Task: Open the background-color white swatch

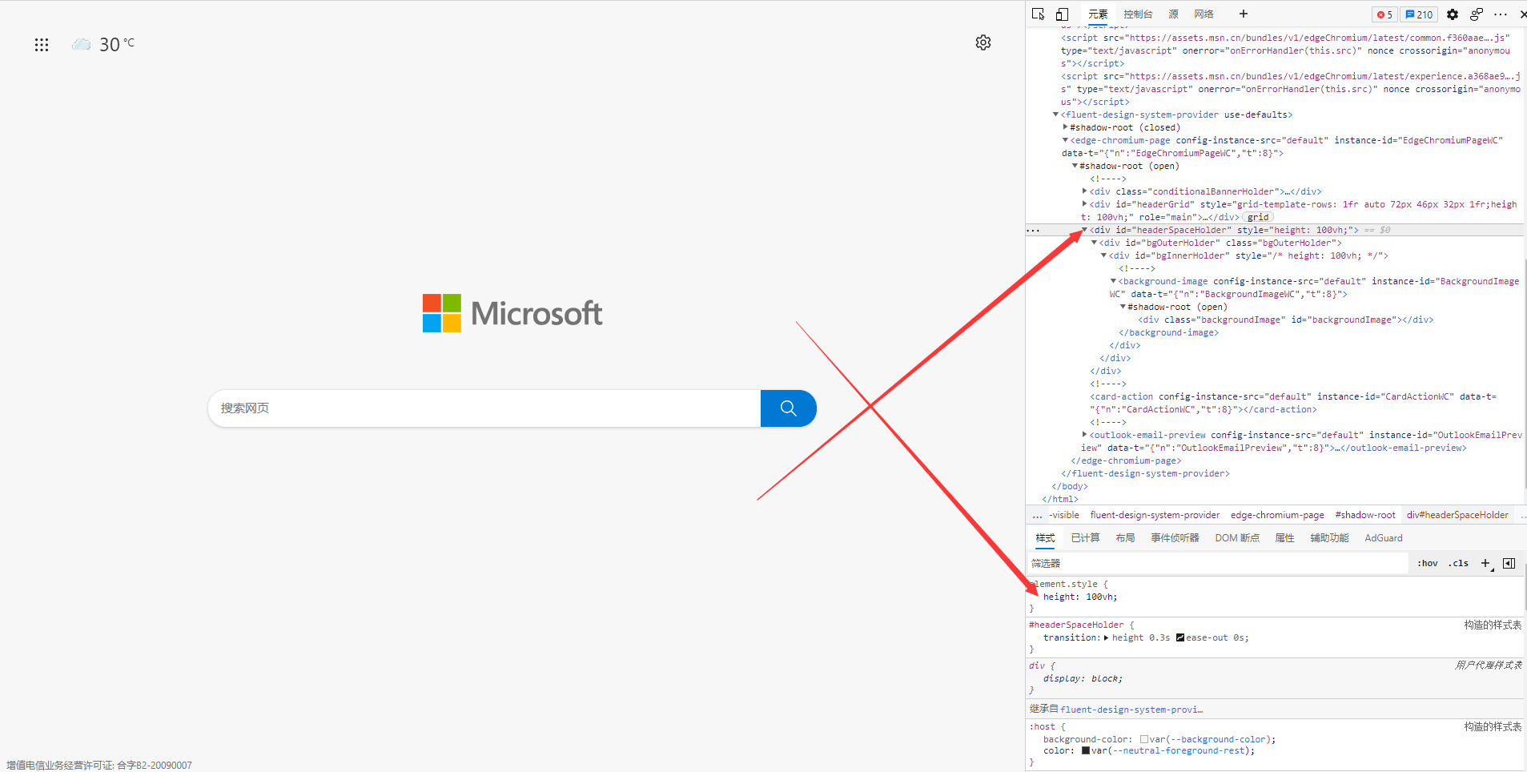Action: click(1144, 740)
